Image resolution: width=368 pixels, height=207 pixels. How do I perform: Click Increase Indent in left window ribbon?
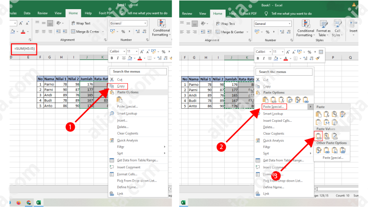point(65,32)
